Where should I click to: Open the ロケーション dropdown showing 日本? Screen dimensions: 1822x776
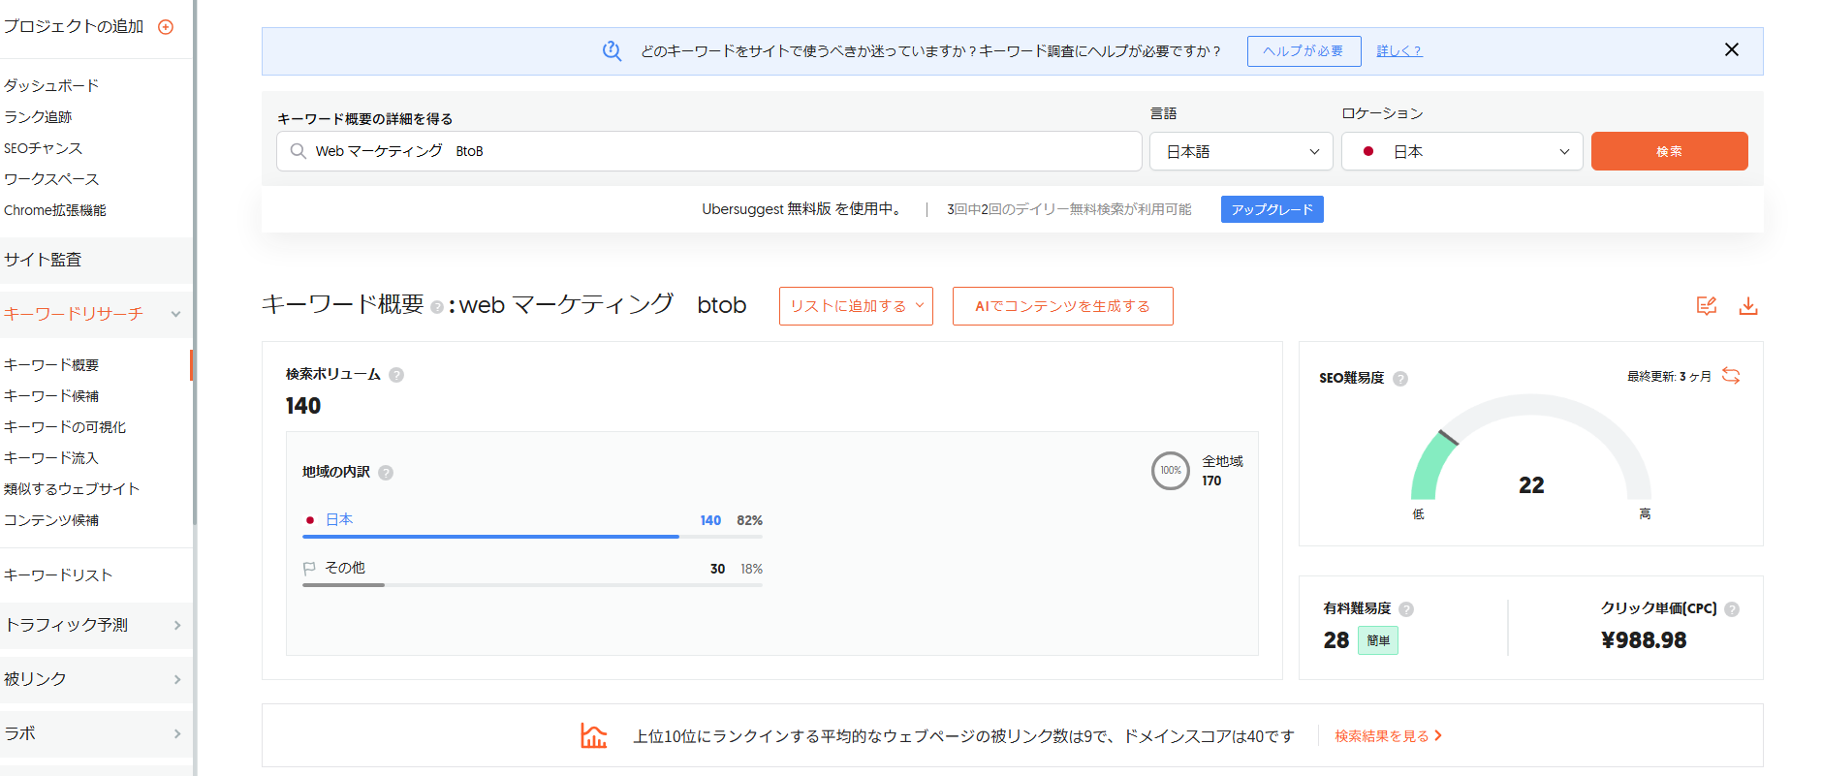1461,152
